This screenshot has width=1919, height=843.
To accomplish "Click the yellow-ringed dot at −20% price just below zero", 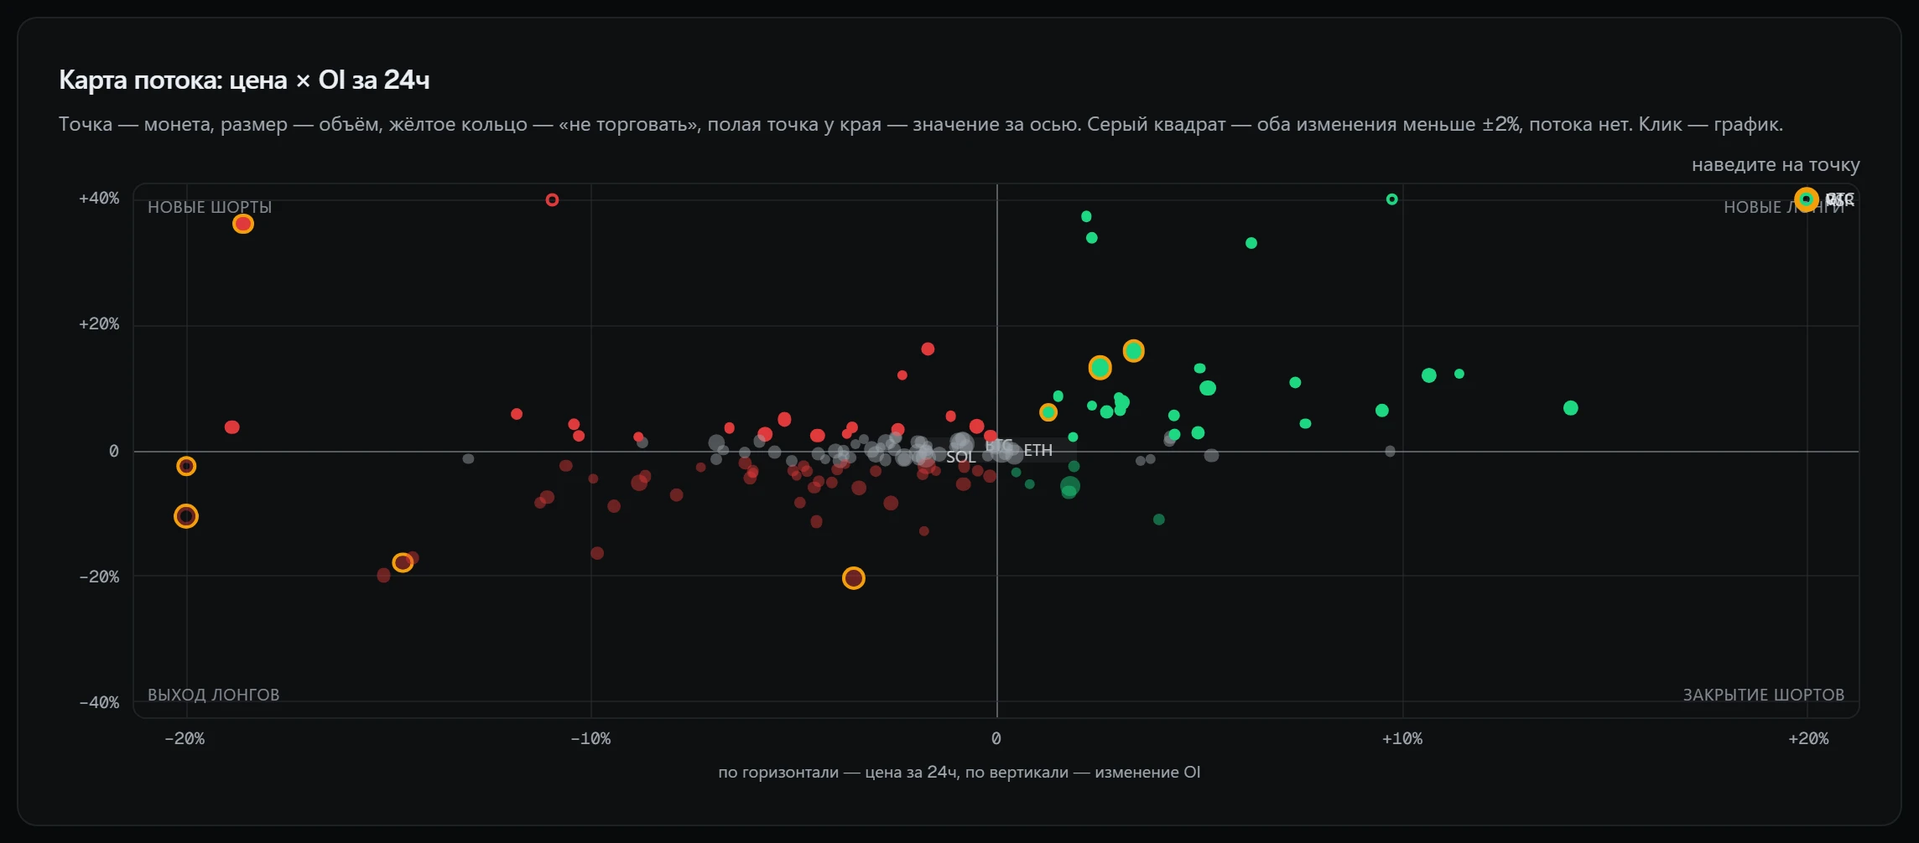I will click(186, 466).
